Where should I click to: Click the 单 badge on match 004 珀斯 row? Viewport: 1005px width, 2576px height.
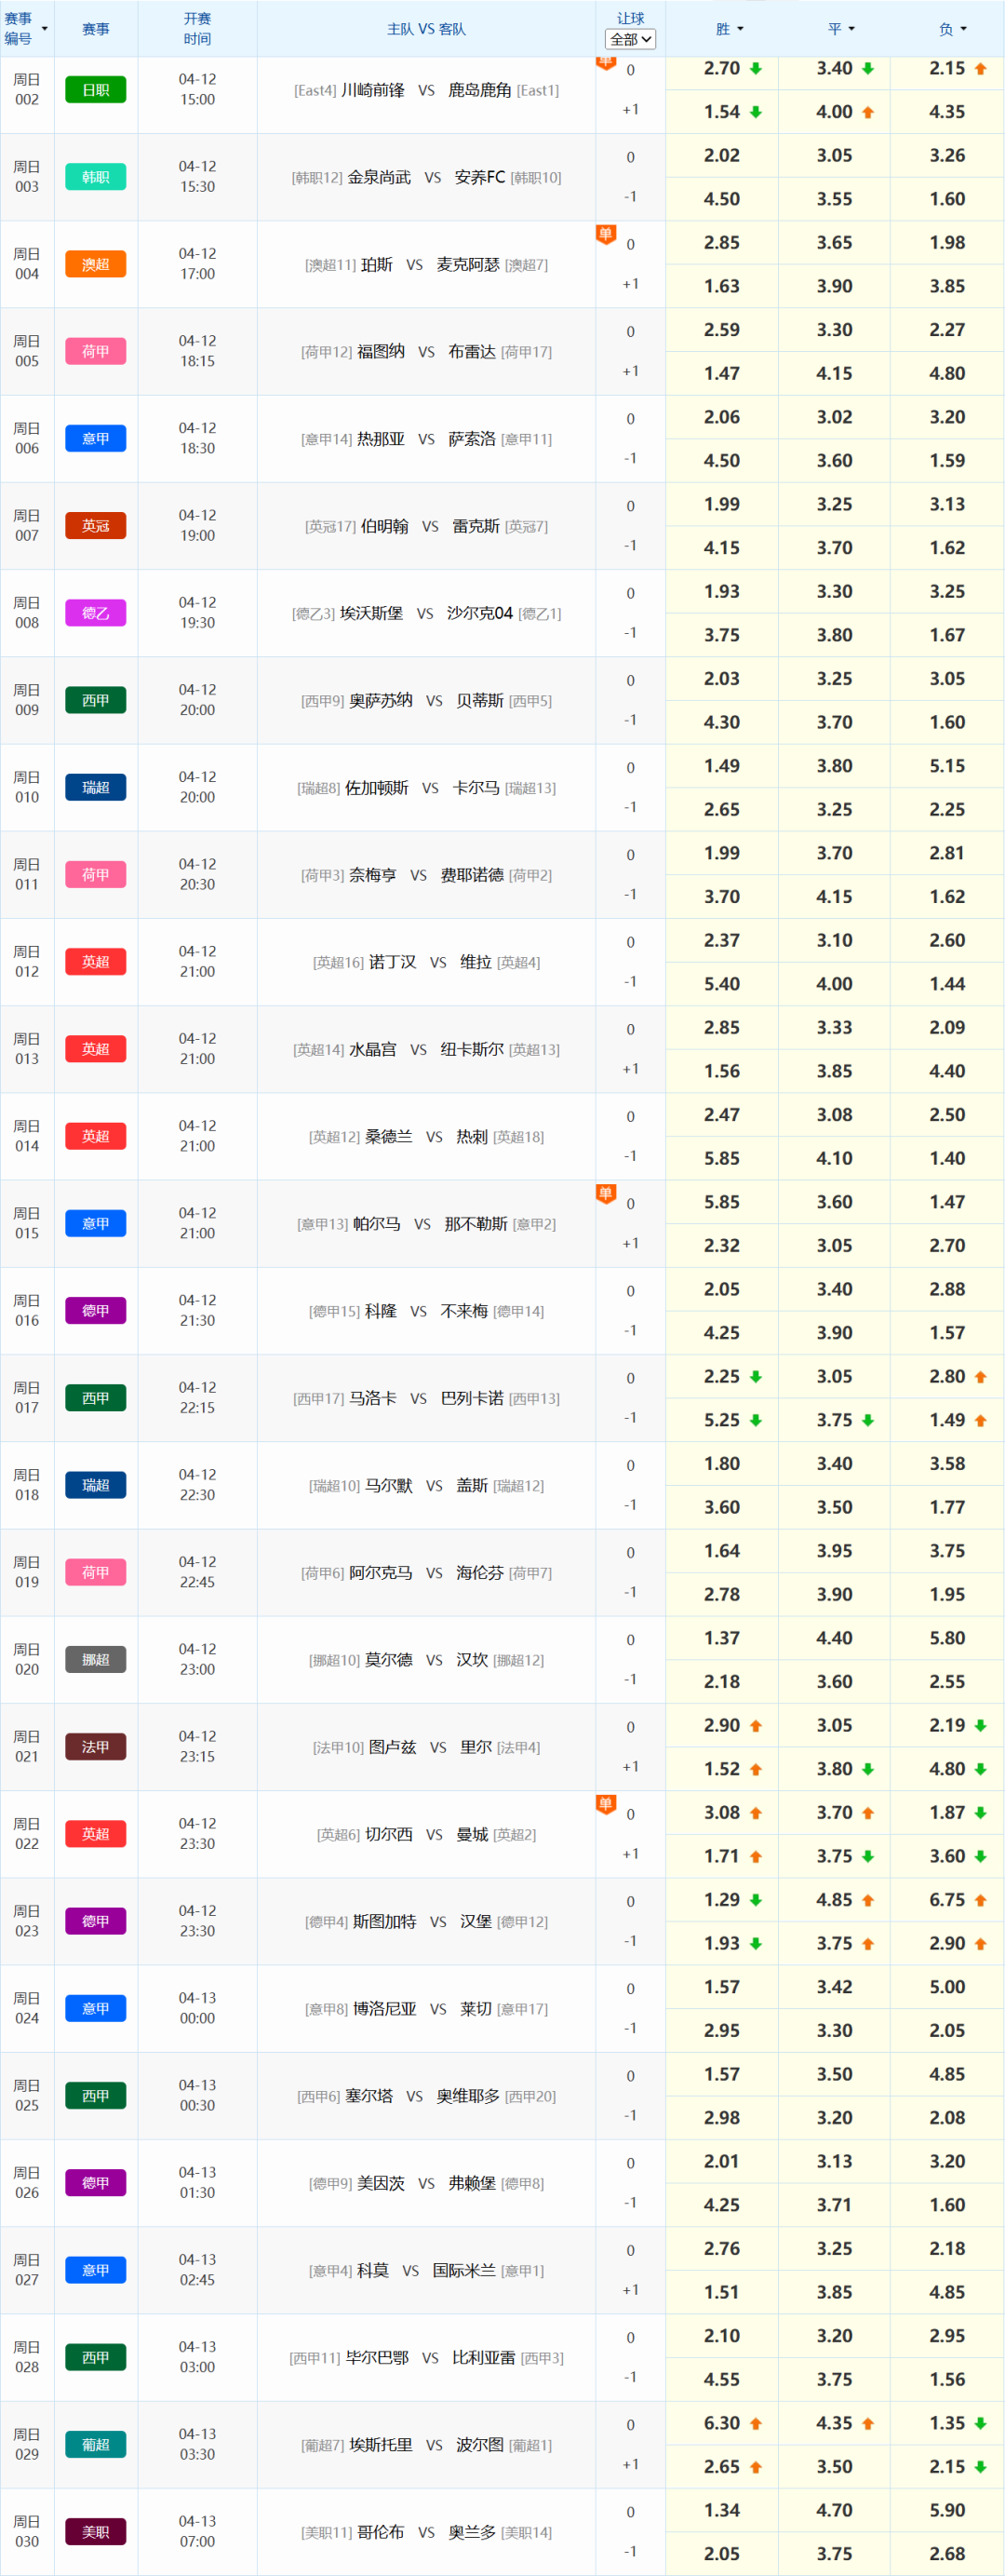coord(605,234)
